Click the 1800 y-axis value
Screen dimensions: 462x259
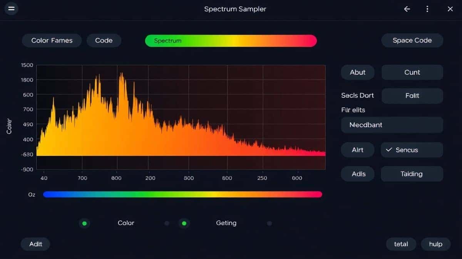pyautogui.click(x=27, y=80)
